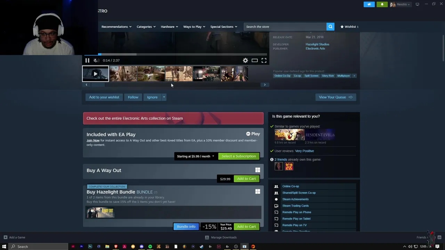Select the Split Screen tag
This screenshot has width=445, height=250.
click(x=311, y=76)
